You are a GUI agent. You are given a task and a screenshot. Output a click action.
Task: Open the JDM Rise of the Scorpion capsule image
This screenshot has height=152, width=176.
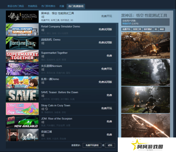(x=22, y=122)
